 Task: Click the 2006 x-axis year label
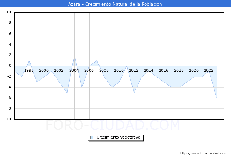(89, 70)
